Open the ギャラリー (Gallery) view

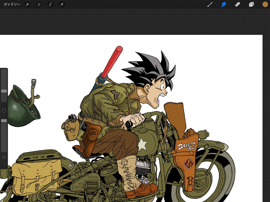[12, 4]
